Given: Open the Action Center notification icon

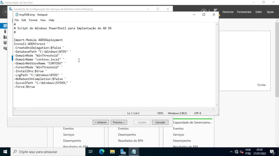Looking at the screenshot, I should pyautogui.click(x=272, y=152).
